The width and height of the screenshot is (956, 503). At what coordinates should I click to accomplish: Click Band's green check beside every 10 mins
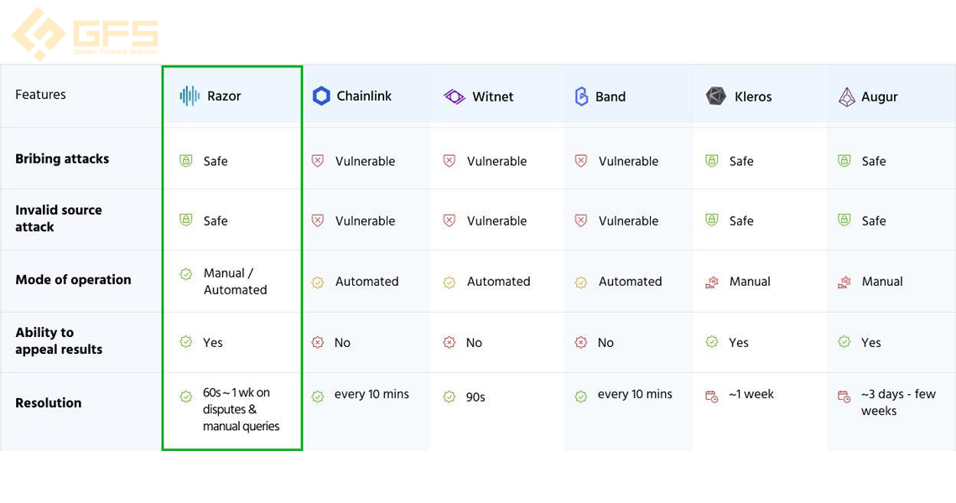(x=581, y=397)
